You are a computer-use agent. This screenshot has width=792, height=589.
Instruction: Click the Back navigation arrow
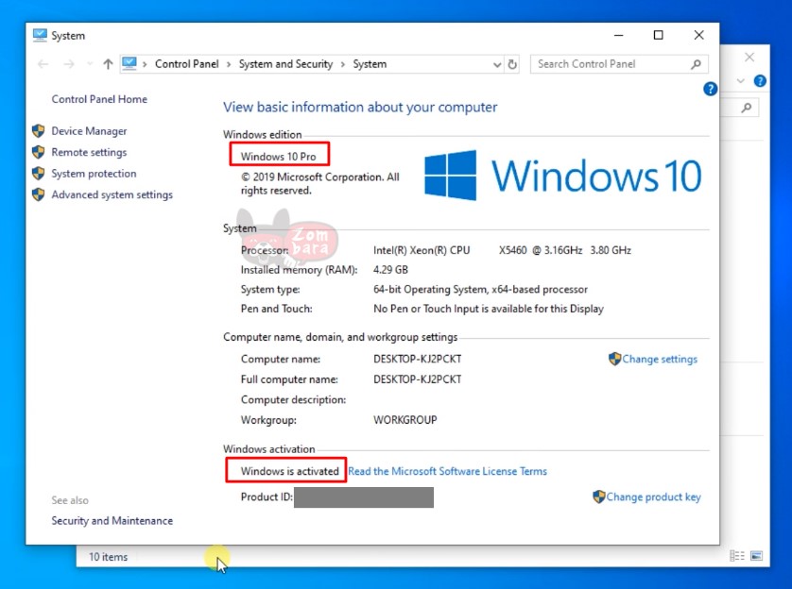click(43, 64)
